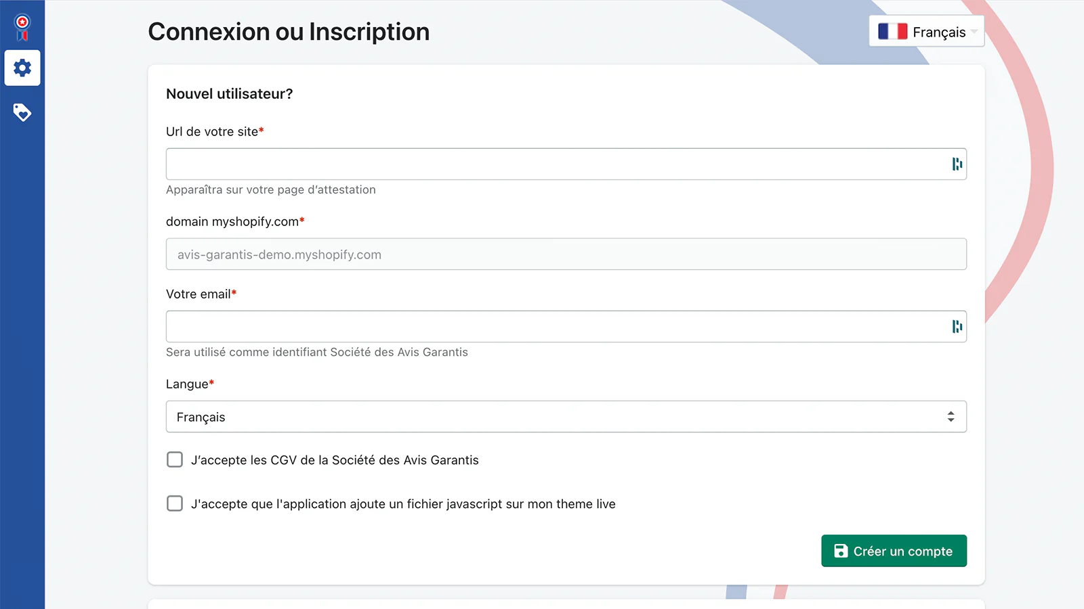Click the 'J'accepte les CGV' label text
Screen dimensions: 1084x609
(x=335, y=460)
